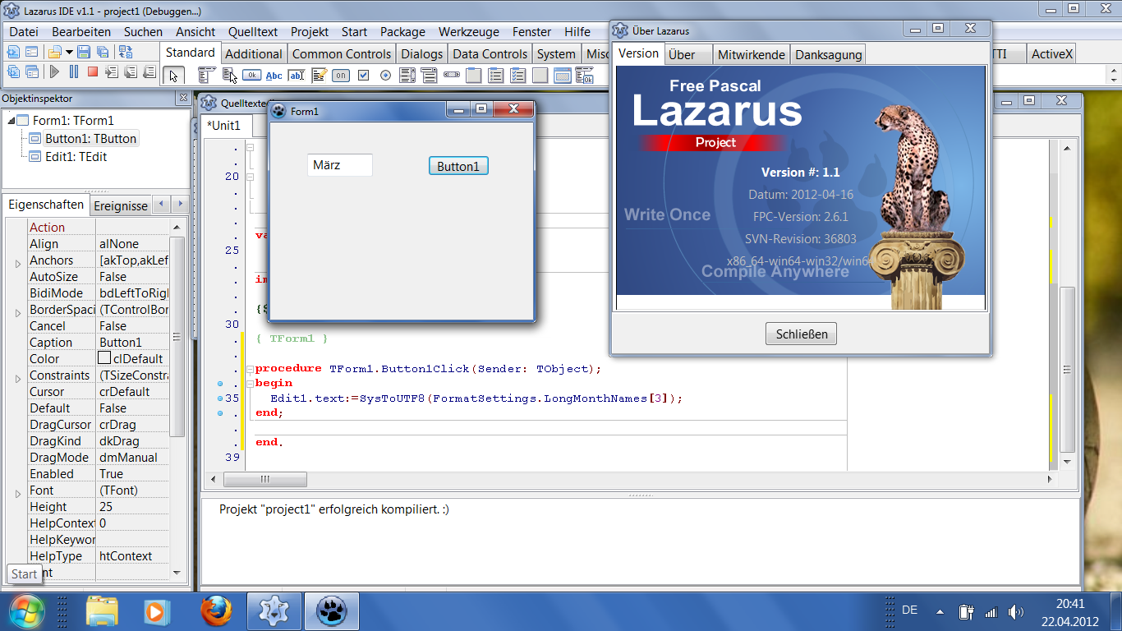Expand the Font property
1122x631 pixels.
[x=18, y=493]
